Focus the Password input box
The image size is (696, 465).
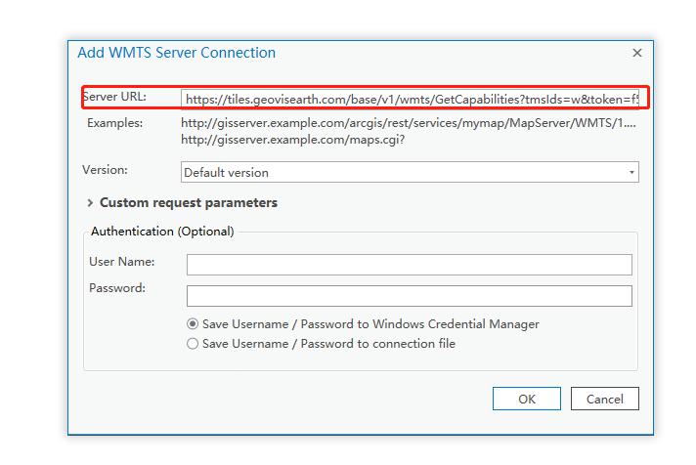tap(409, 295)
